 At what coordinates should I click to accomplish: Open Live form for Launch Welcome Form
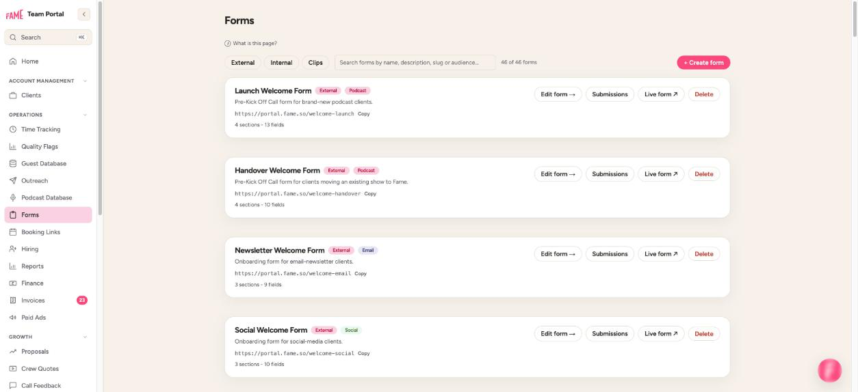pyautogui.click(x=661, y=94)
